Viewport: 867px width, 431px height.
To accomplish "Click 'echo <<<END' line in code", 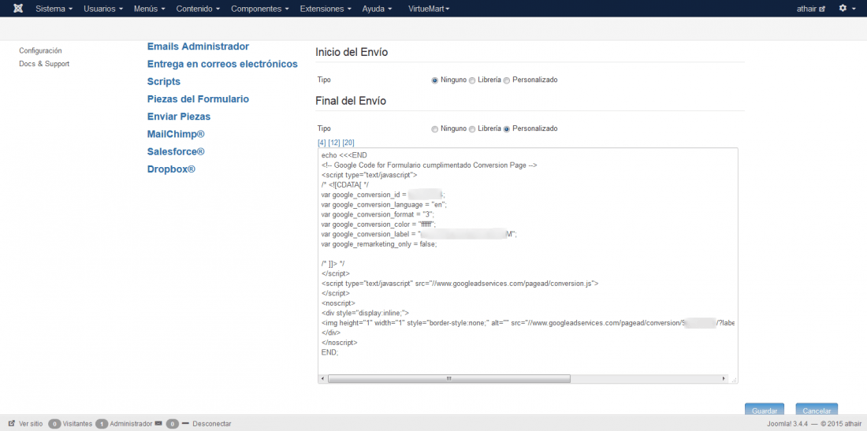I will pyautogui.click(x=344, y=155).
